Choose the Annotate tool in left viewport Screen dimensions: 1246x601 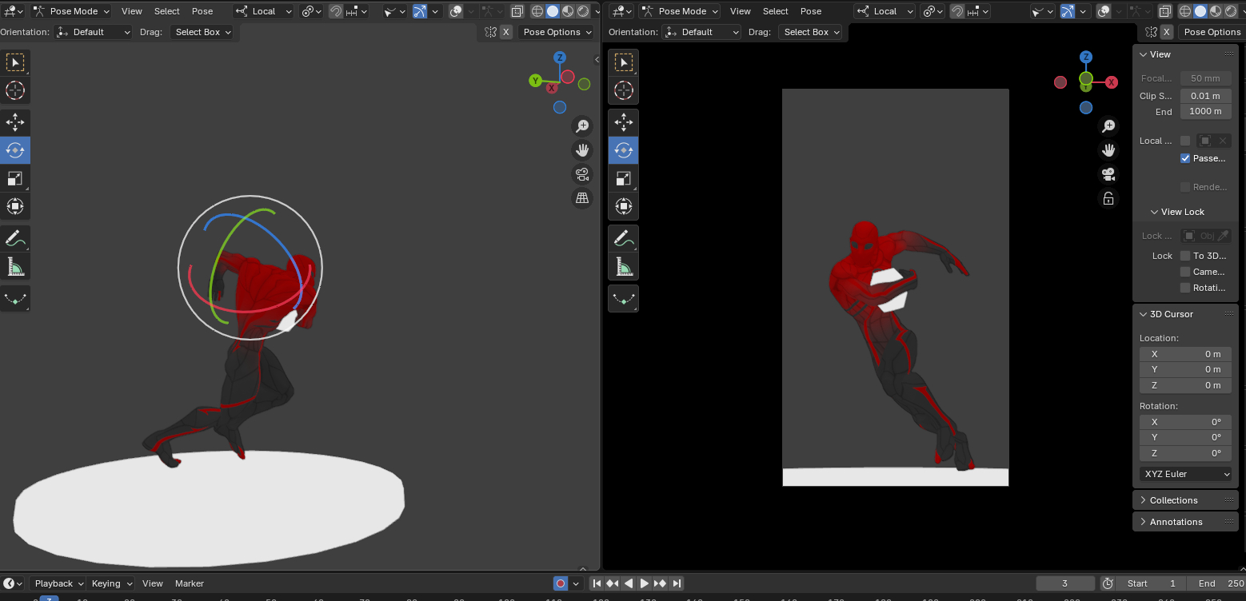pos(15,238)
